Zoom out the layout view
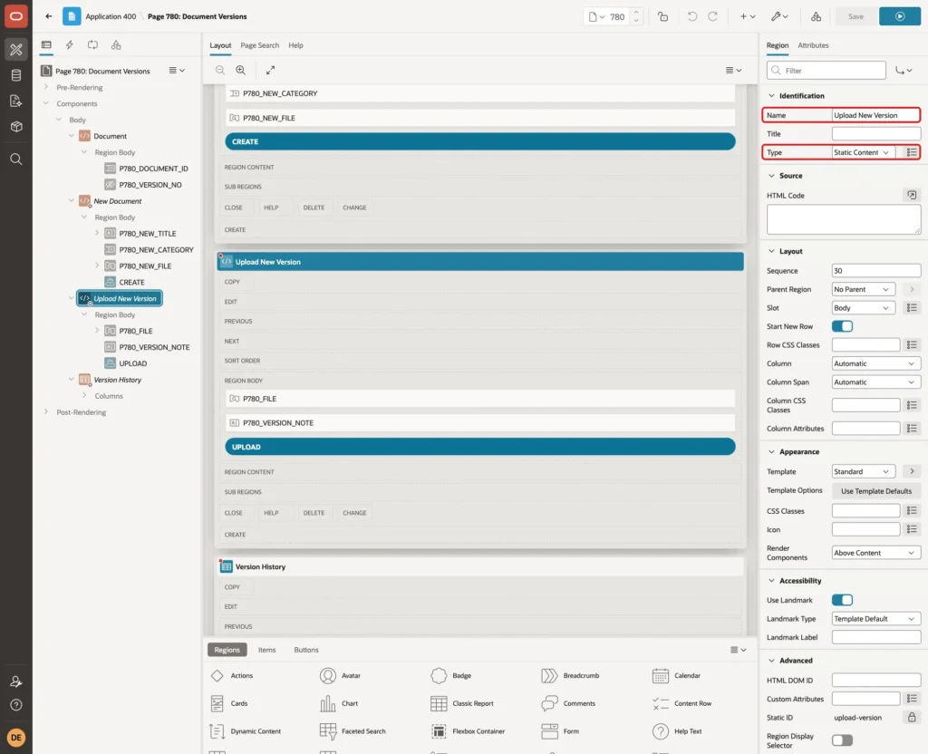 pyautogui.click(x=220, y=70)
